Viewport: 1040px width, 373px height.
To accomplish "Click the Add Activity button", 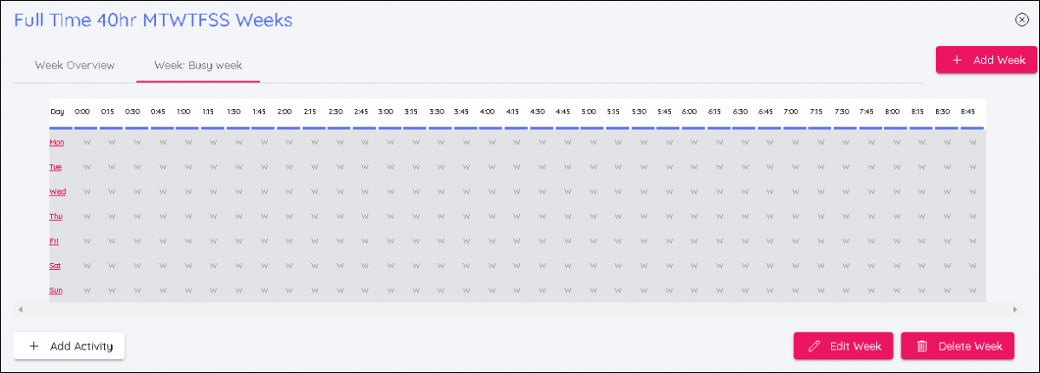I will pos(69,346).
